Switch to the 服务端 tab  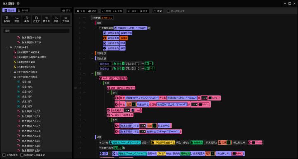tap(9, 10)
